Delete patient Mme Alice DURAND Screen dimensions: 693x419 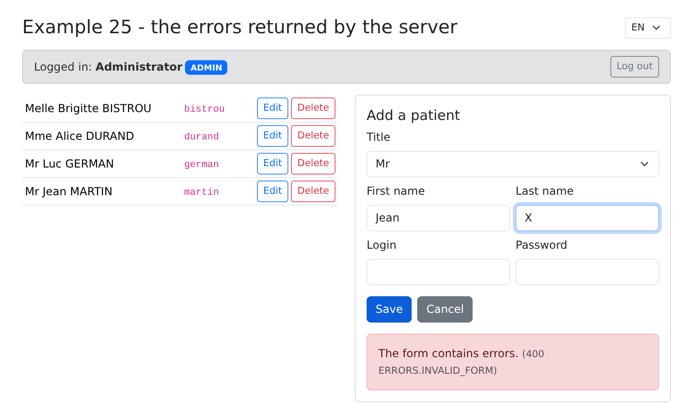[313, 136]
